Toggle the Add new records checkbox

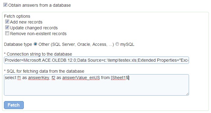pyautogui.click(x=7, y=21)
